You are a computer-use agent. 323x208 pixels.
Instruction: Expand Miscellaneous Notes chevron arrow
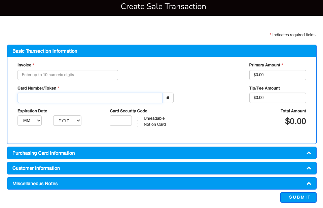coord(309,184)
